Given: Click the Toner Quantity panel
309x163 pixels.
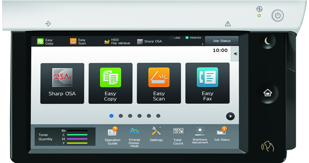Looking at the screenshot, I should click(x=65, y=137).
